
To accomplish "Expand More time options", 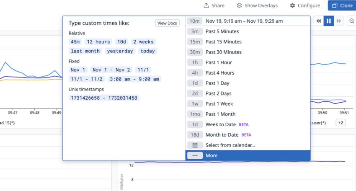I will tap(248, 155).
